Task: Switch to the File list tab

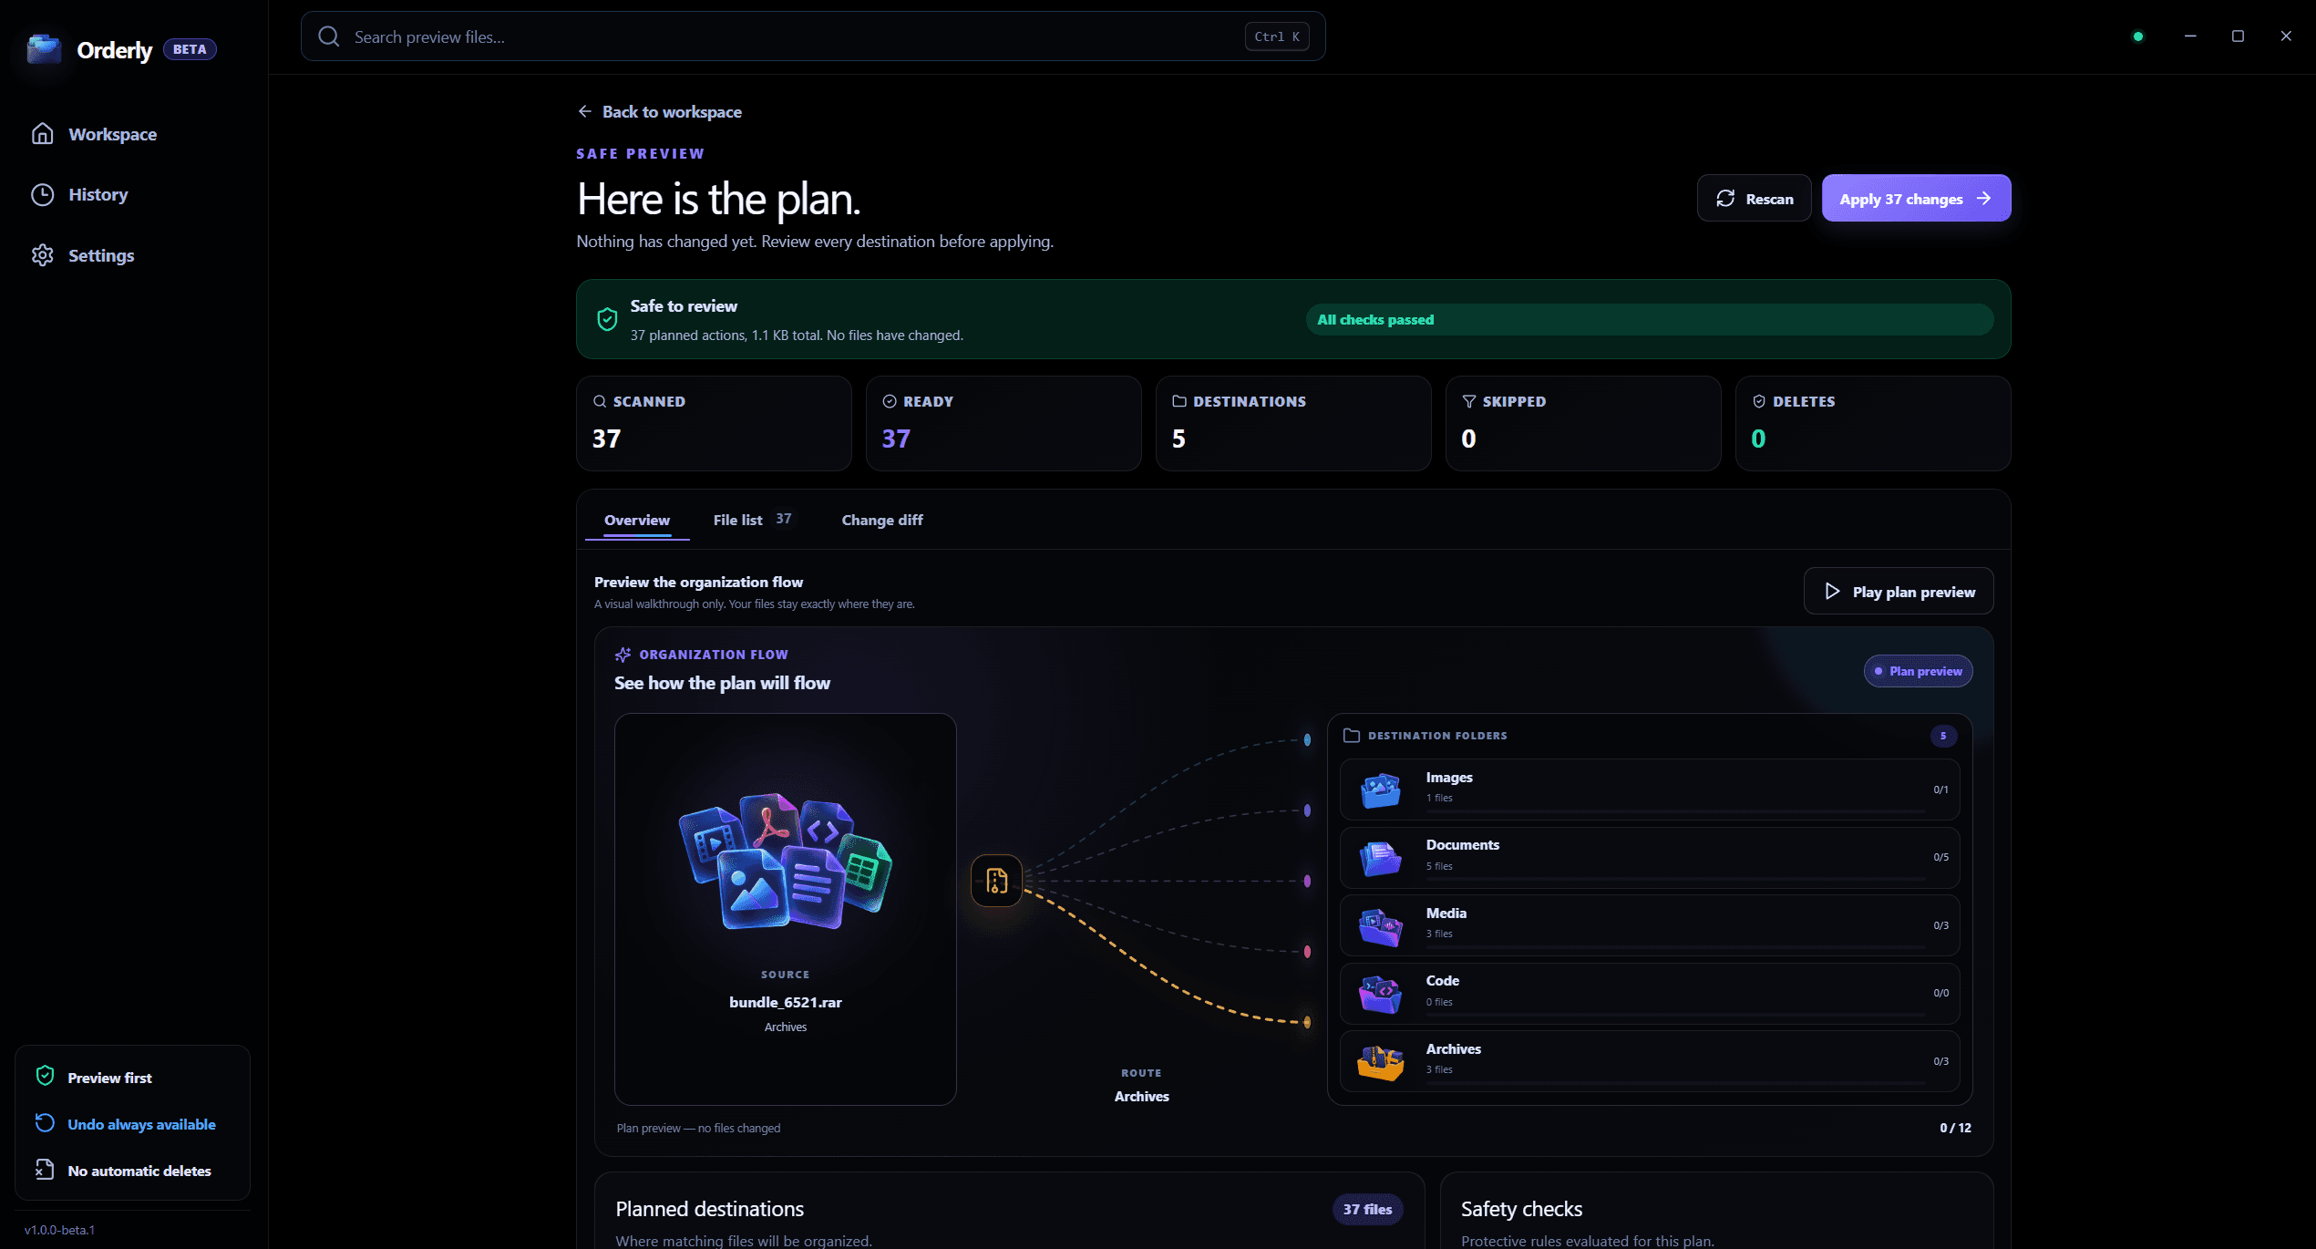Action: click(x=752, y=520)
